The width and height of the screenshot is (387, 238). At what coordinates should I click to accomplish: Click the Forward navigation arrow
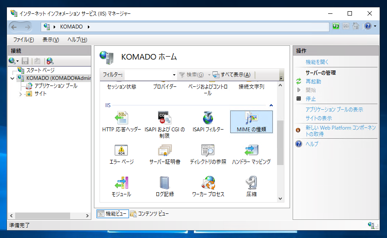tap(27, 27)
